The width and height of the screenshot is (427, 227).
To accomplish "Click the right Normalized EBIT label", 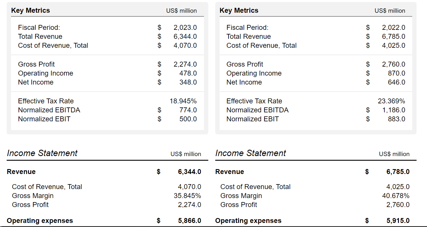I will [253, 119].
